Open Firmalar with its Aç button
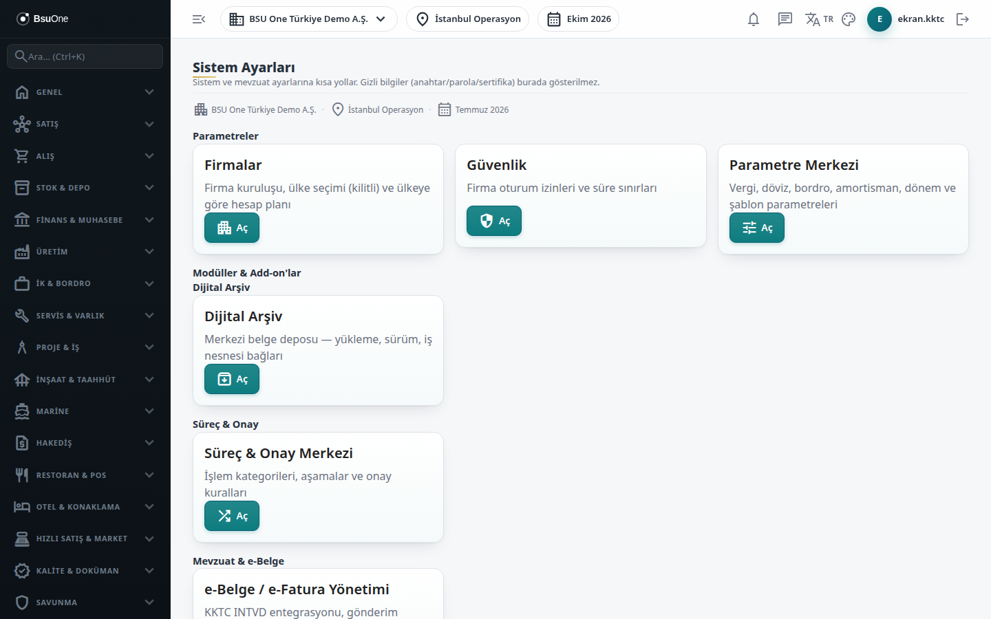 pyautogui.click(x=232, y=228)
